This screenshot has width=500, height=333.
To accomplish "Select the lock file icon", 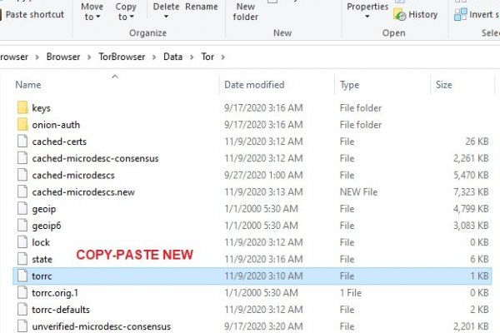I will coord(22,241).
